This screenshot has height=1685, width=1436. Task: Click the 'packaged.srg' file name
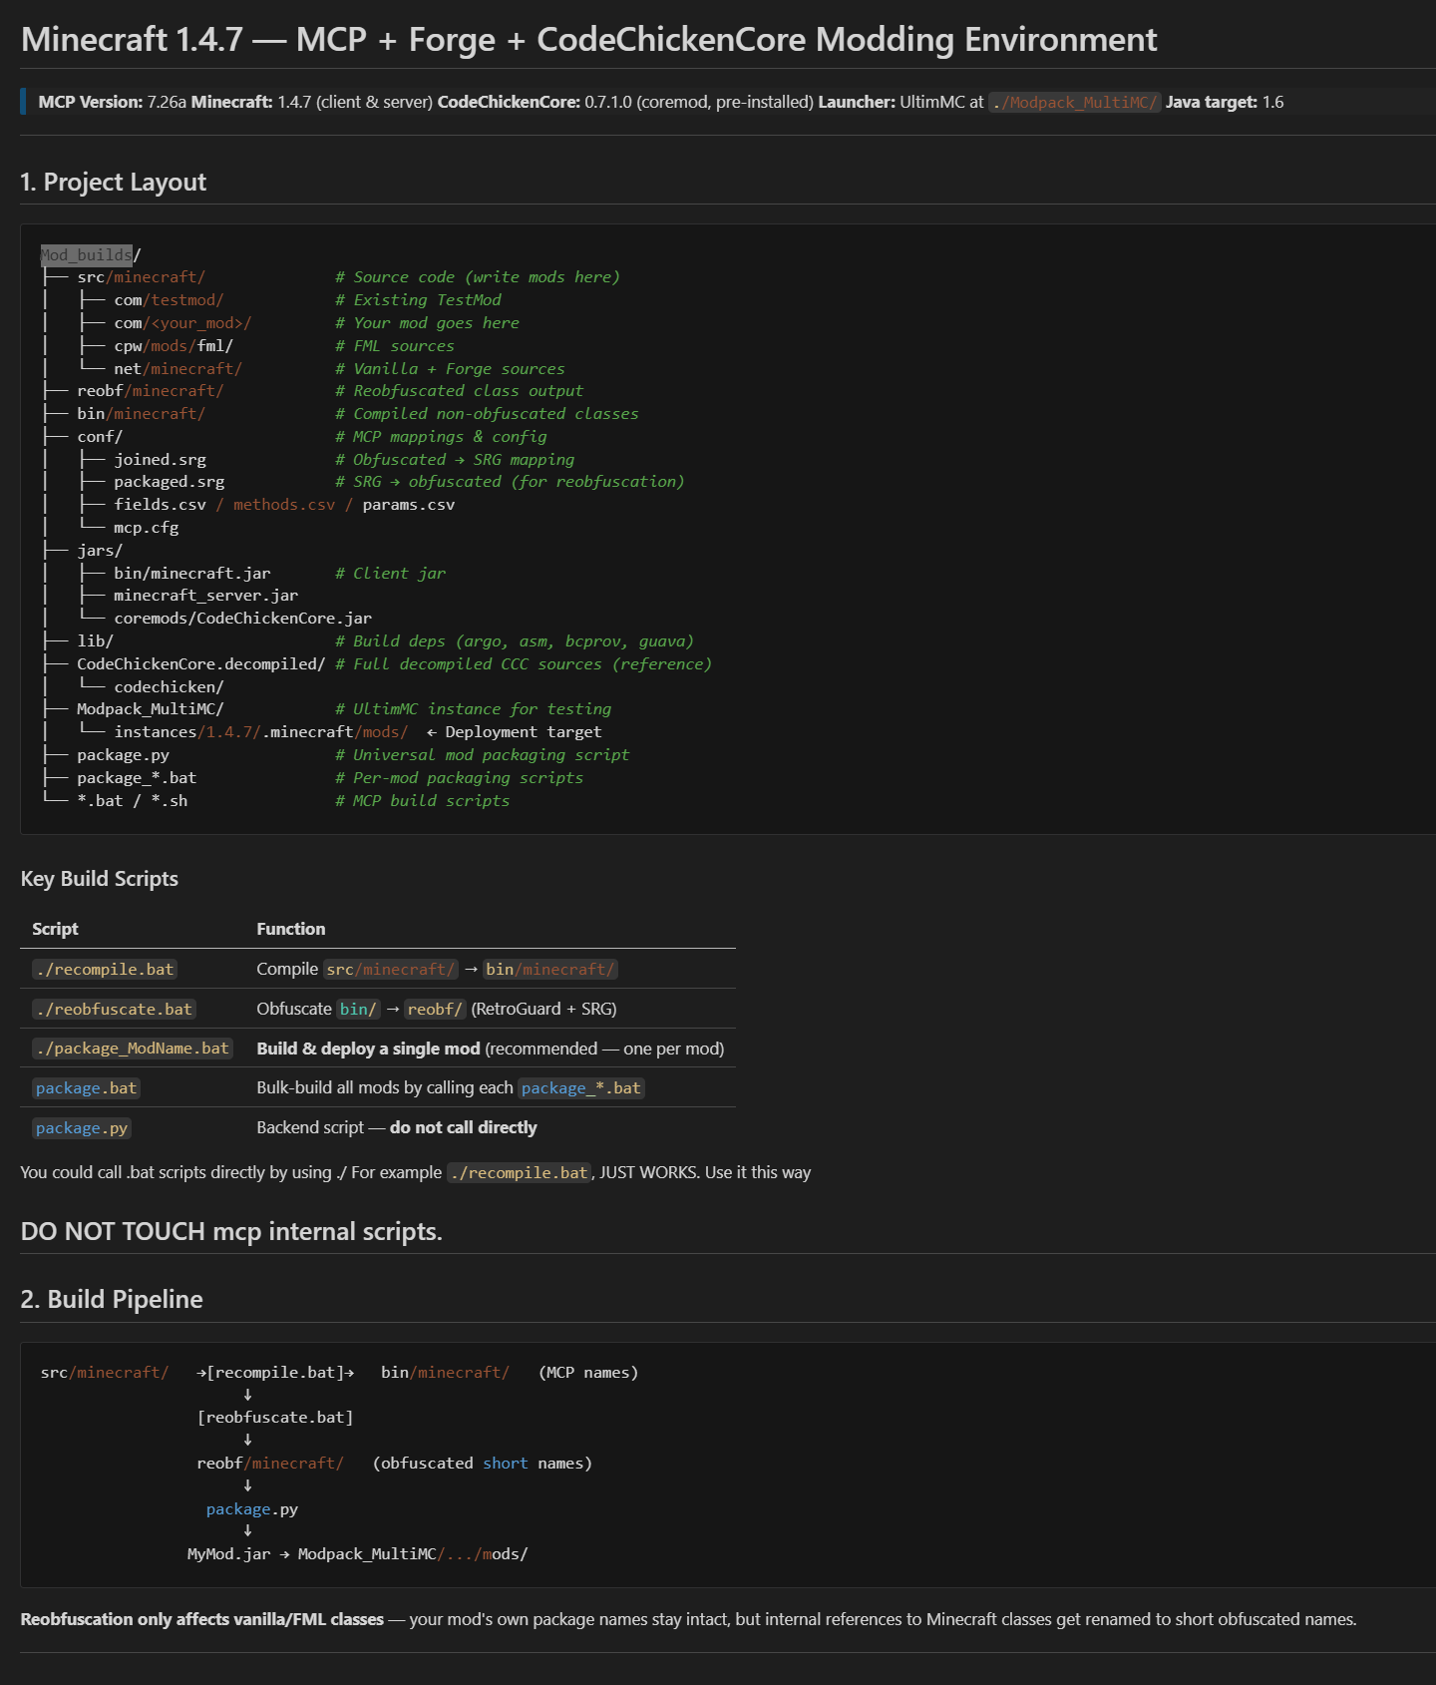(x=170, y=482)
